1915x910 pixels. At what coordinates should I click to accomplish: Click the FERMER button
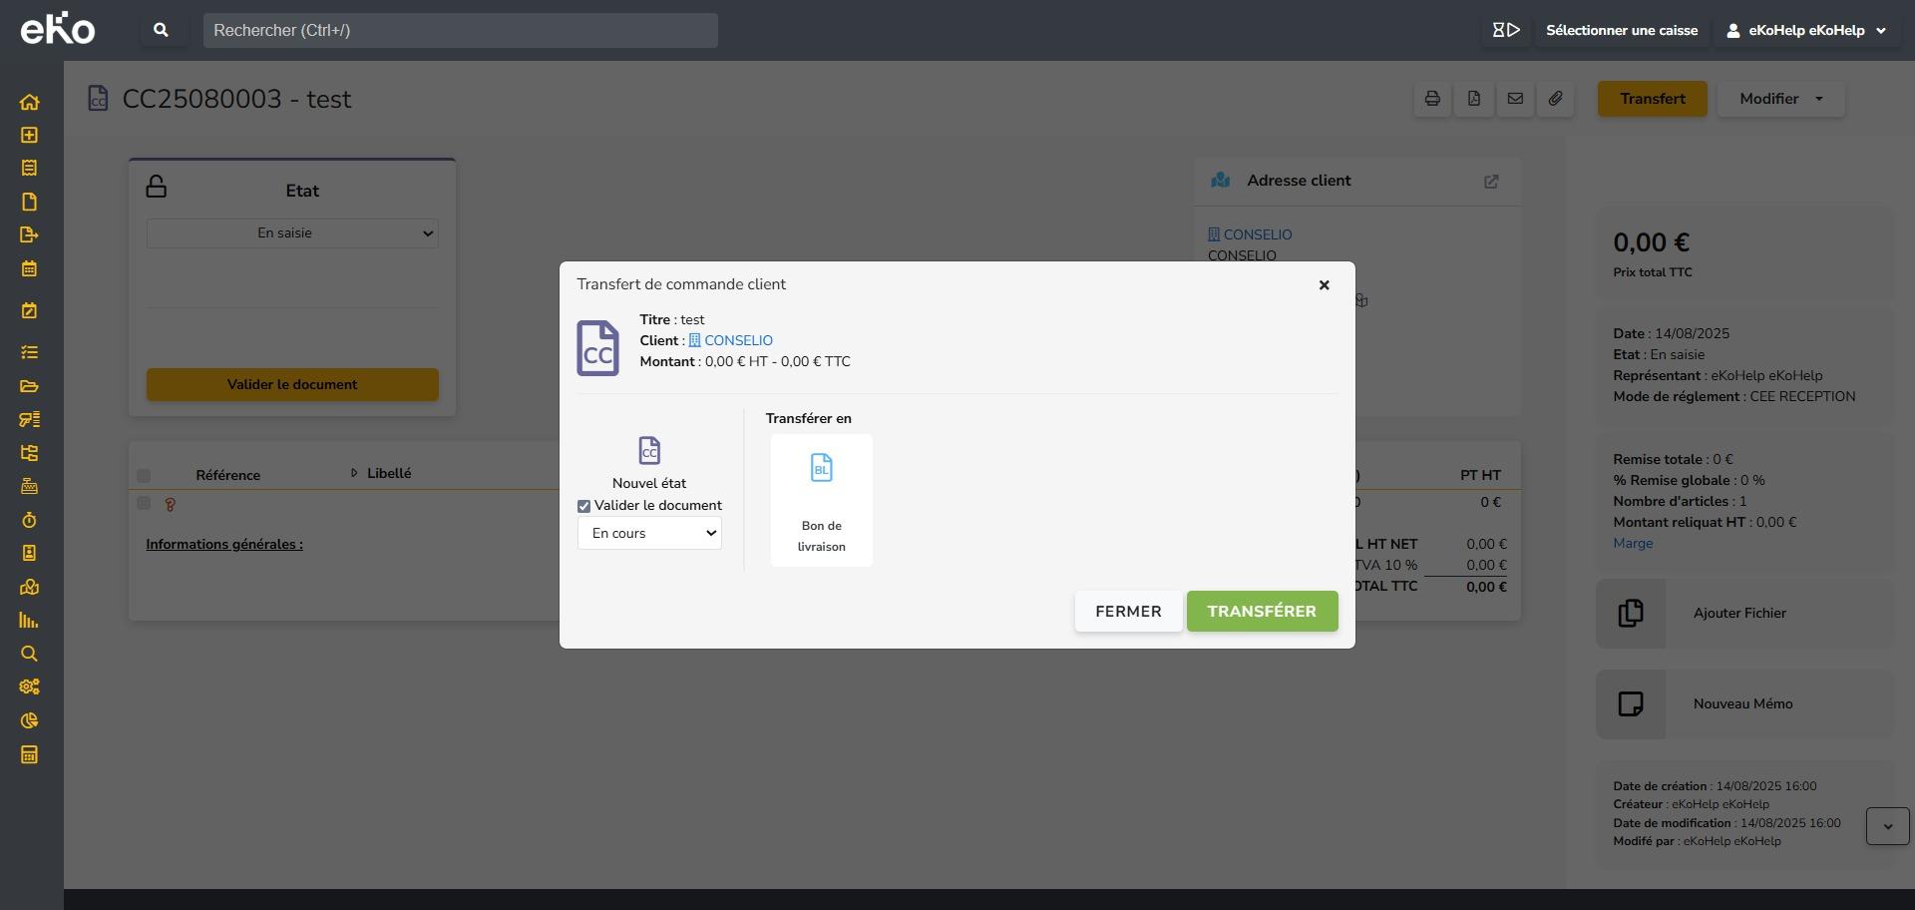(1128, 612)
